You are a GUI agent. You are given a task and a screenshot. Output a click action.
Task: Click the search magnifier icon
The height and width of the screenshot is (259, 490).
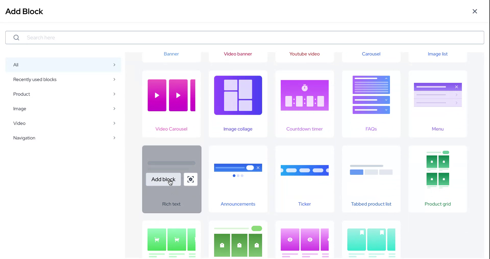(16, 38)
